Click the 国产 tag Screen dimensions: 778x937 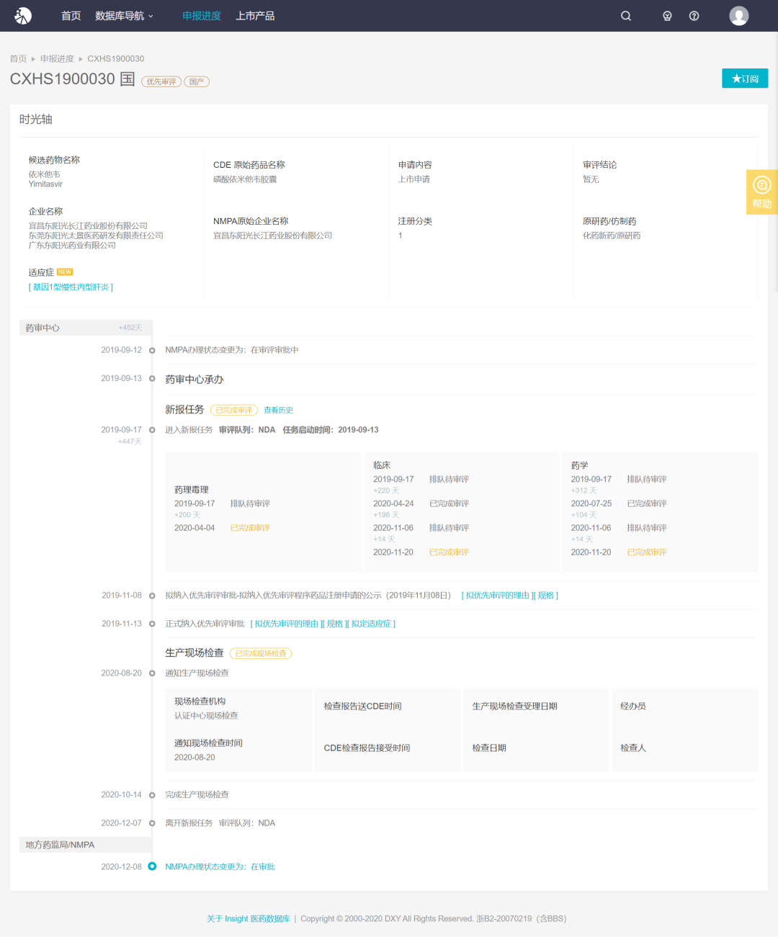click(x=197, y=81)
